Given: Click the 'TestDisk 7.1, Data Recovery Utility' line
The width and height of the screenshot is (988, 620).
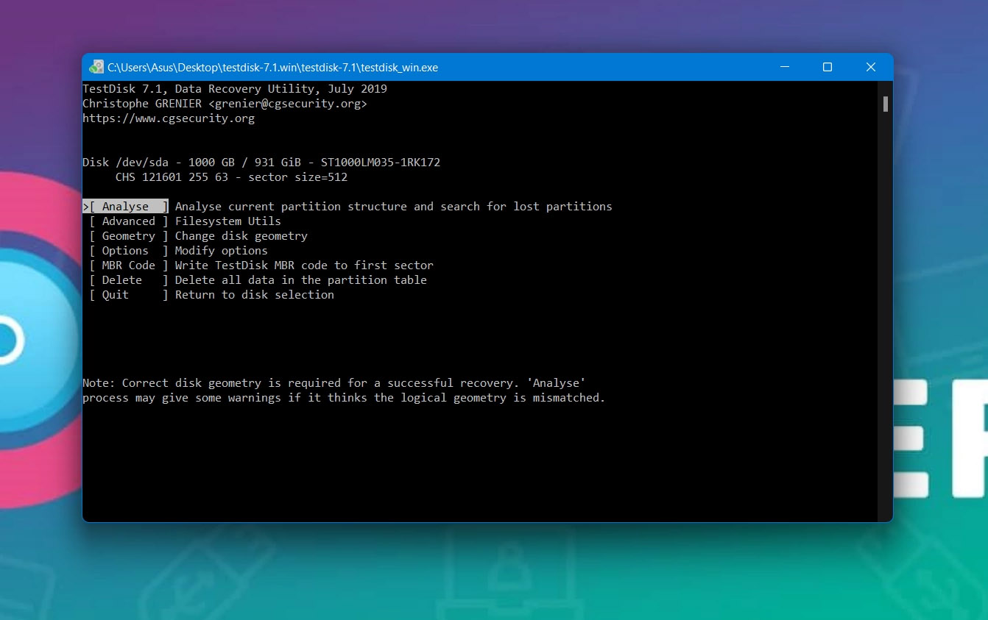Looking at the screenshot, I should coord(235,89).
